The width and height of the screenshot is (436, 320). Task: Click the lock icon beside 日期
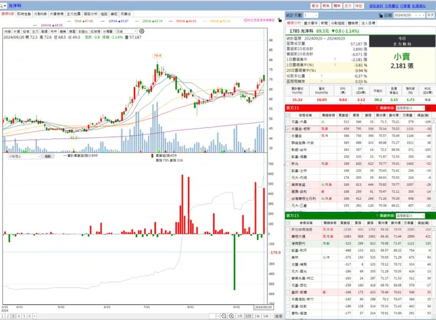pyautogui.click(x=381, y=15)
